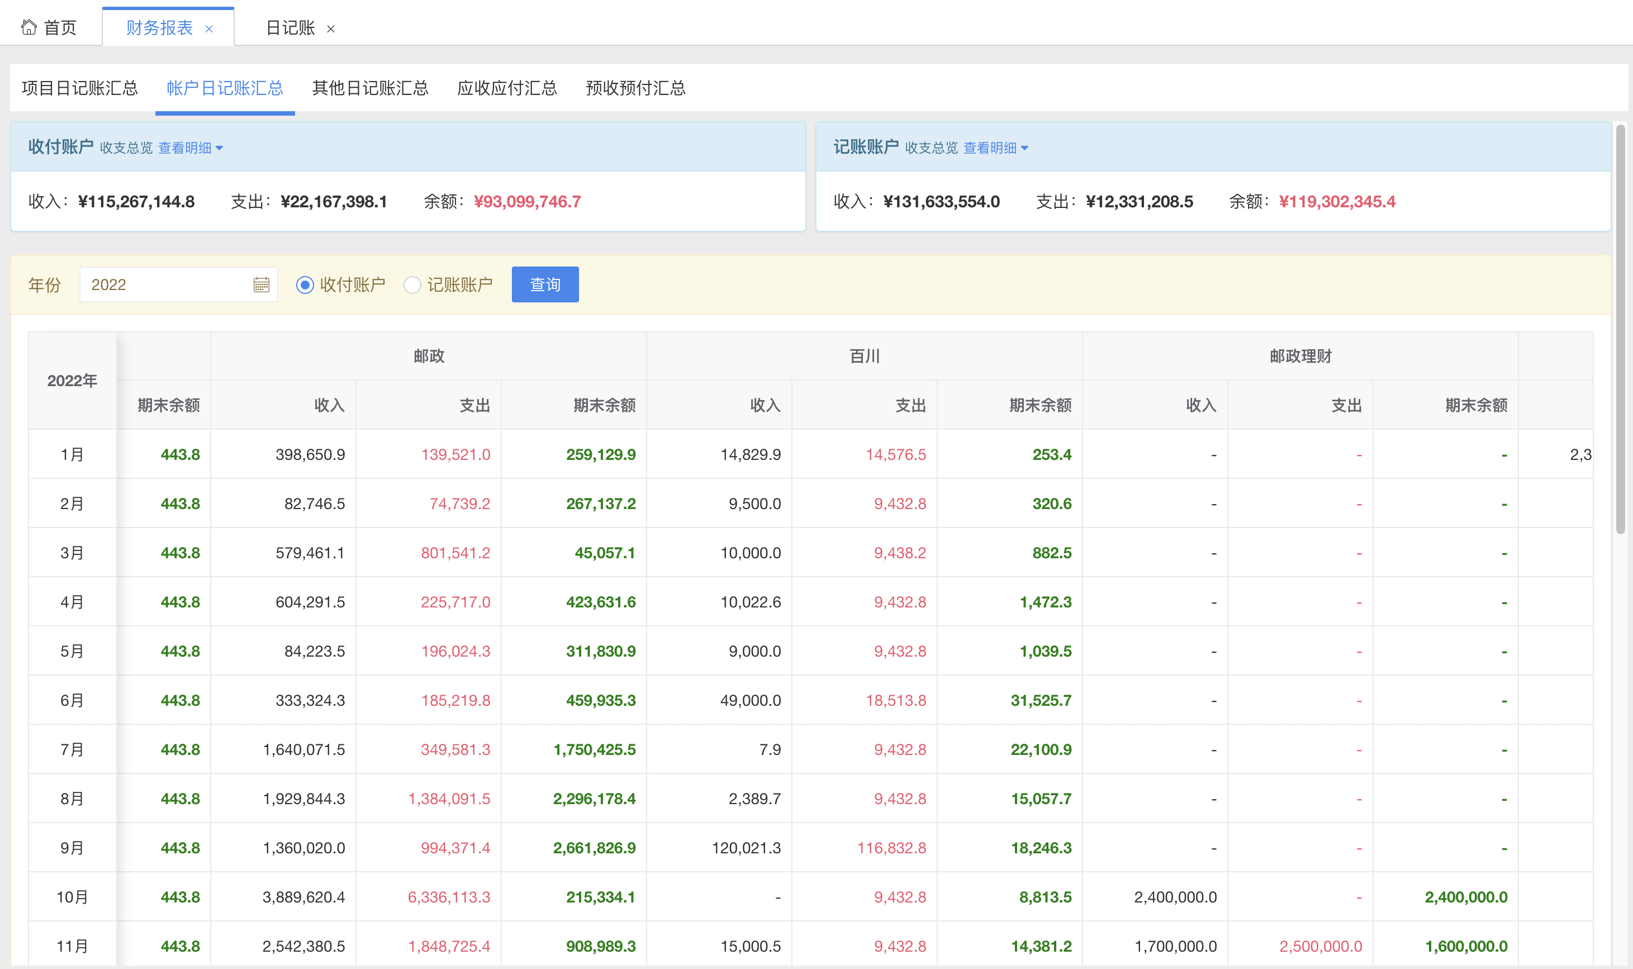
Task: Click the year input field showing 2022
Action: pos(178,284)
